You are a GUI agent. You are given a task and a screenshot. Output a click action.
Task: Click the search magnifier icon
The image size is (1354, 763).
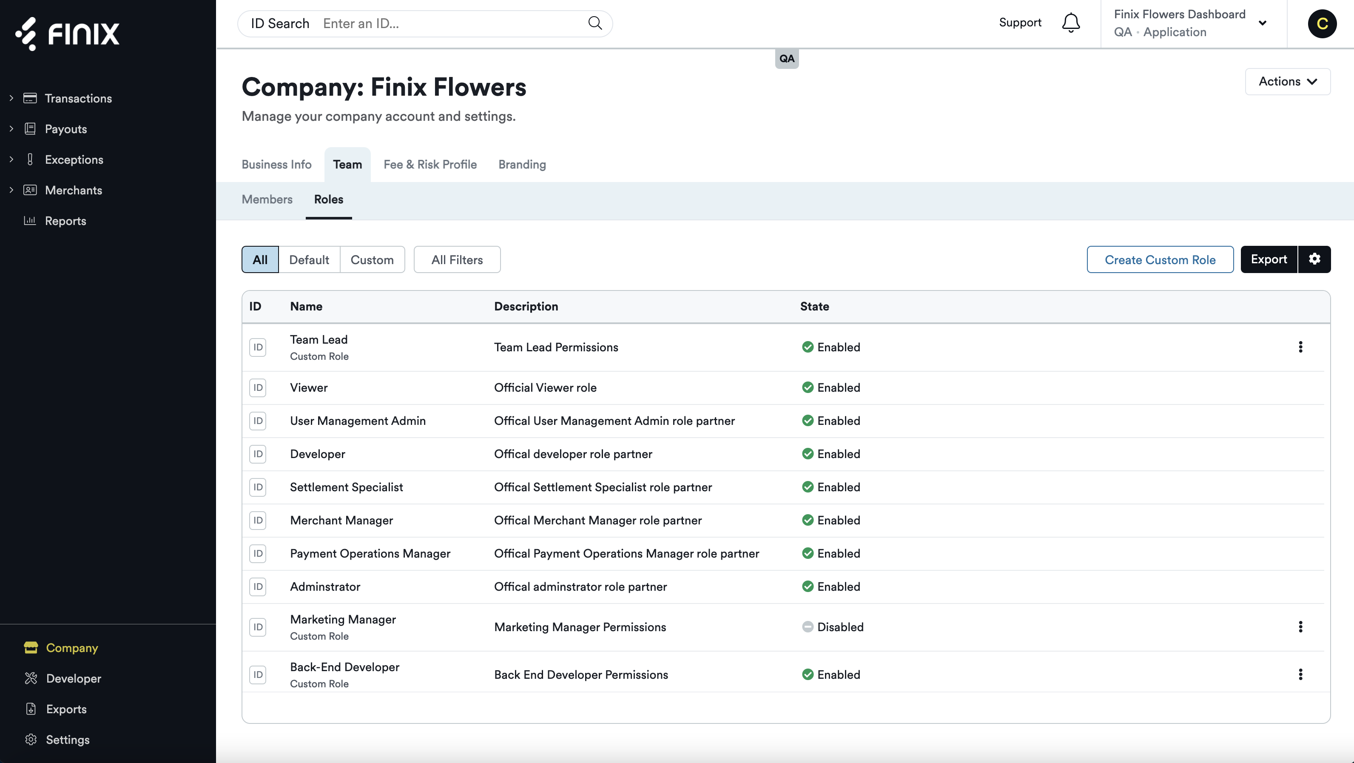(x=595, y=23)
